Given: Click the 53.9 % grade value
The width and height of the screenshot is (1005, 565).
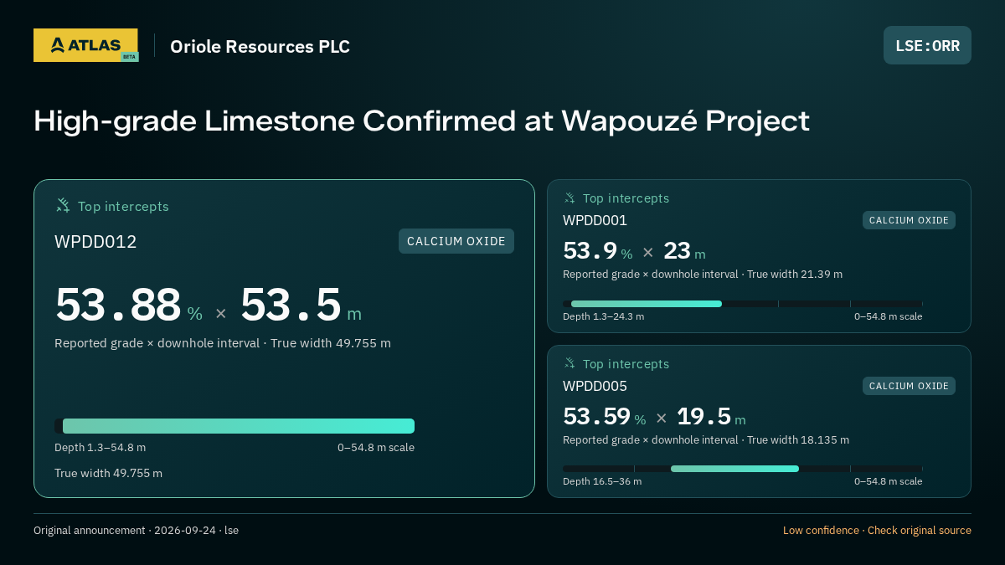Looking at the screenshot, I should 598,251.
